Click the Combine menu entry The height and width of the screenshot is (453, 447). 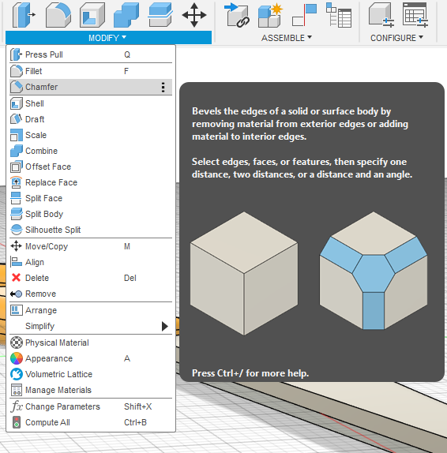pyautogui.click(x=91, y=151)
